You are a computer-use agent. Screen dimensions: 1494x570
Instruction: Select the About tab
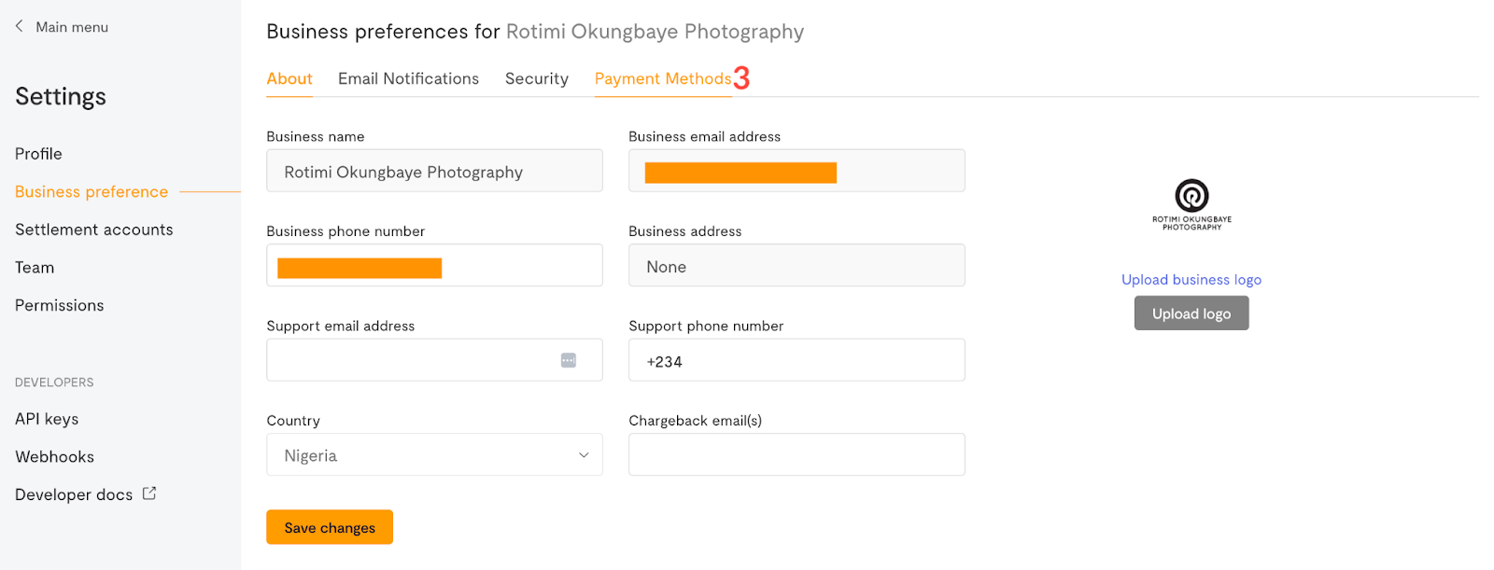289,79
